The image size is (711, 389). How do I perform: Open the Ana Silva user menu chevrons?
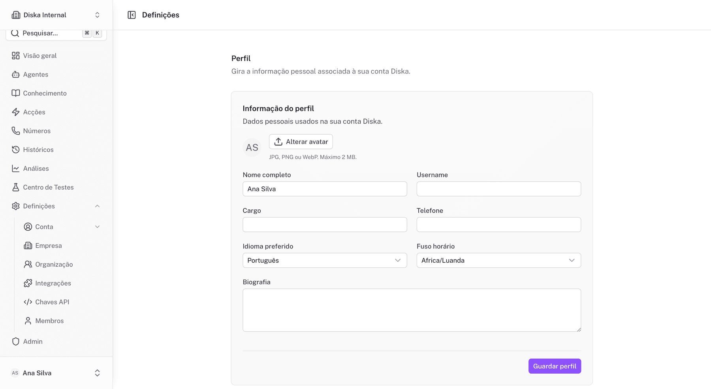click(97, 373)
